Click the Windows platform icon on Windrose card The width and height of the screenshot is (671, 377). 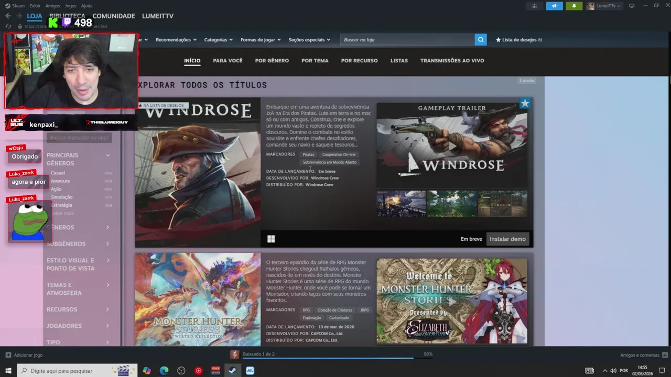[x=271, y=239]
